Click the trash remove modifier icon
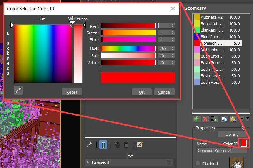Viewport: 253px width, 168px height. click(126, 145)
